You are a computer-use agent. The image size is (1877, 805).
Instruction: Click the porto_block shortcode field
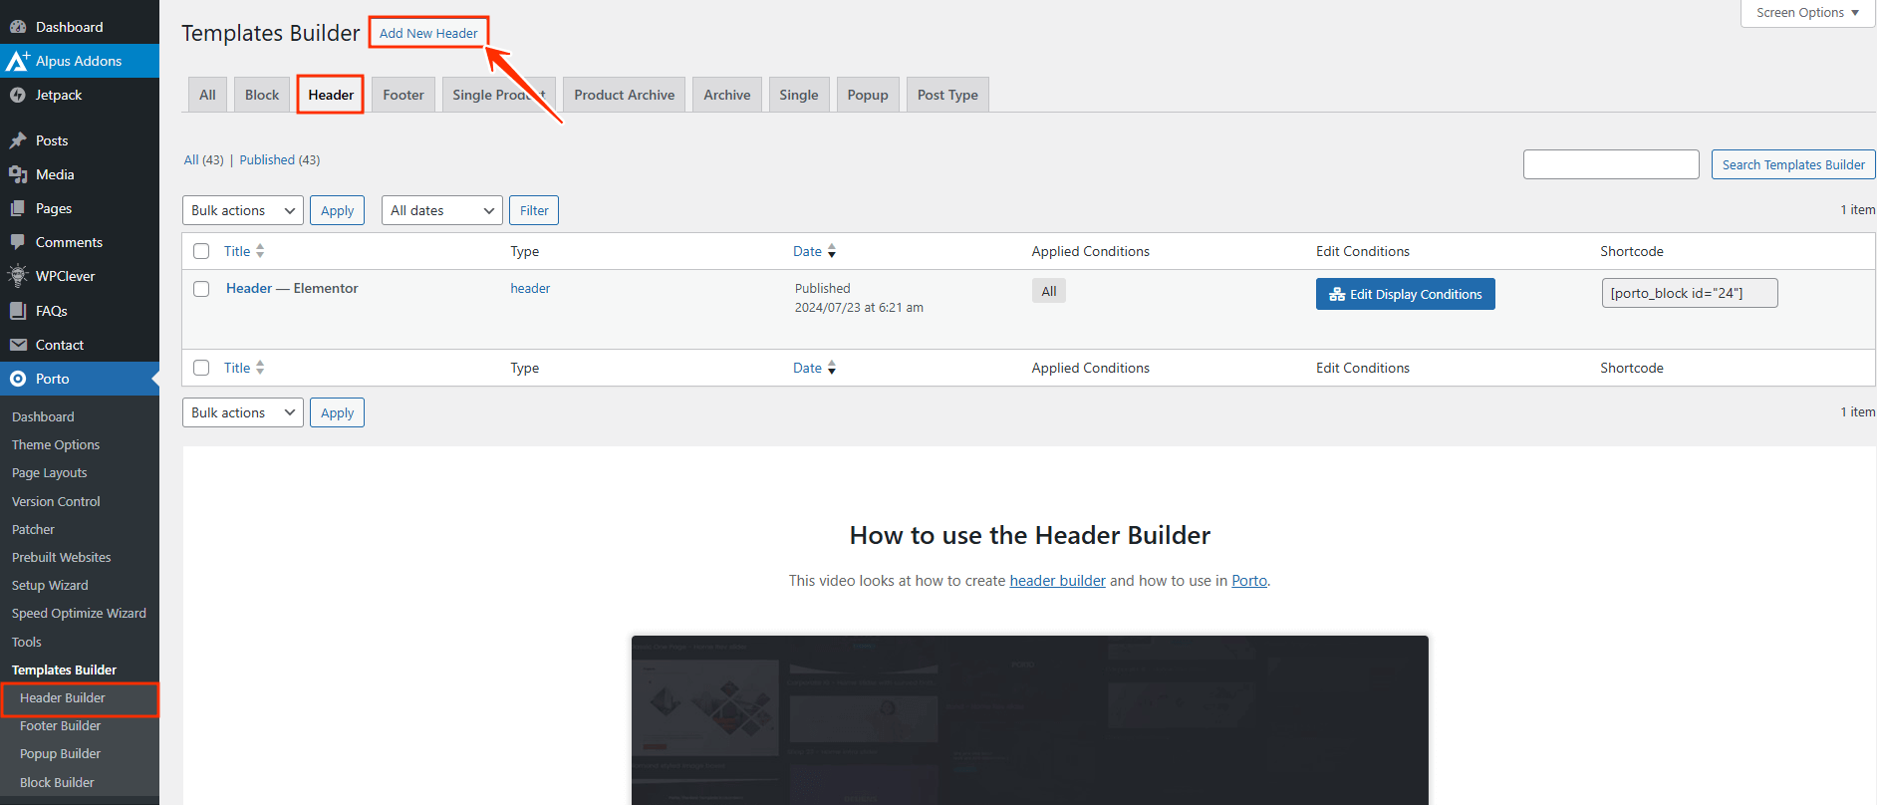(x=1690, y=293)
